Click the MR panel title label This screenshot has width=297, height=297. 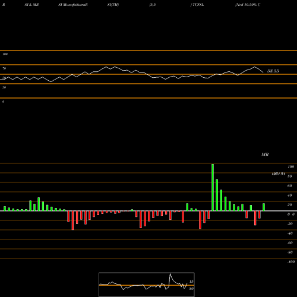click(x=265, y=154)
